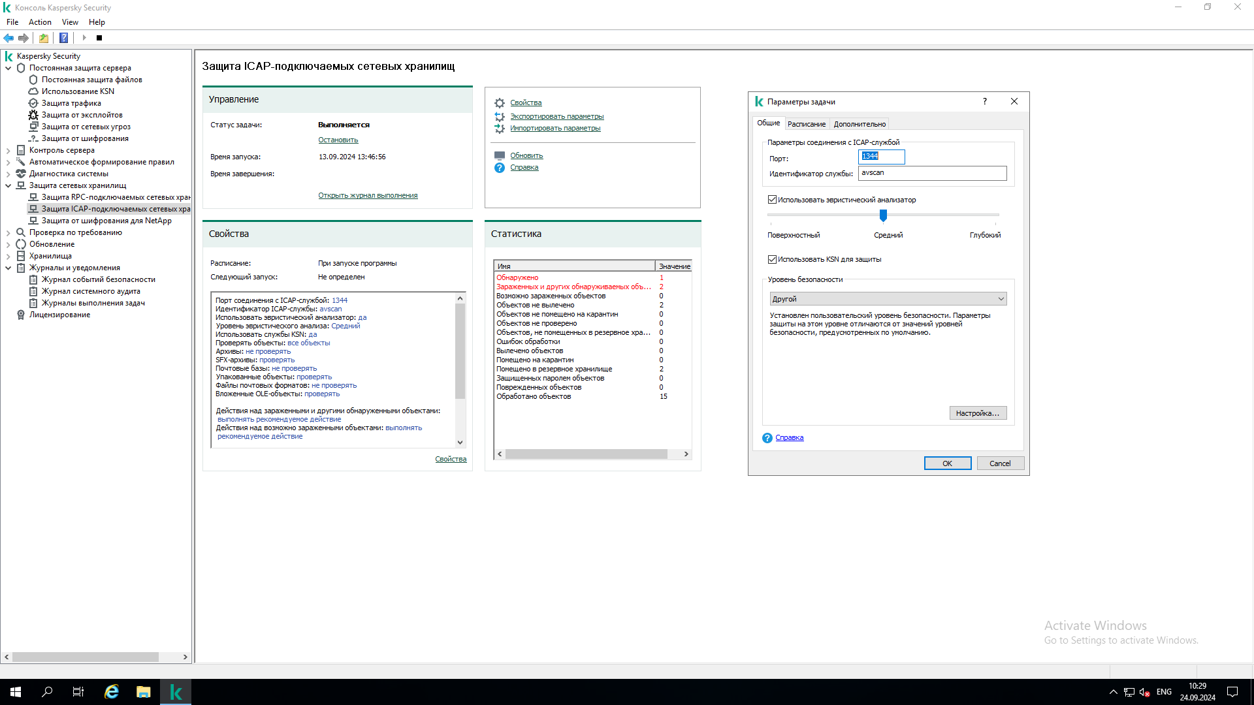Open Windows Start menu
This screenshot has width=1254, height=705.
[x=16, y=692]
